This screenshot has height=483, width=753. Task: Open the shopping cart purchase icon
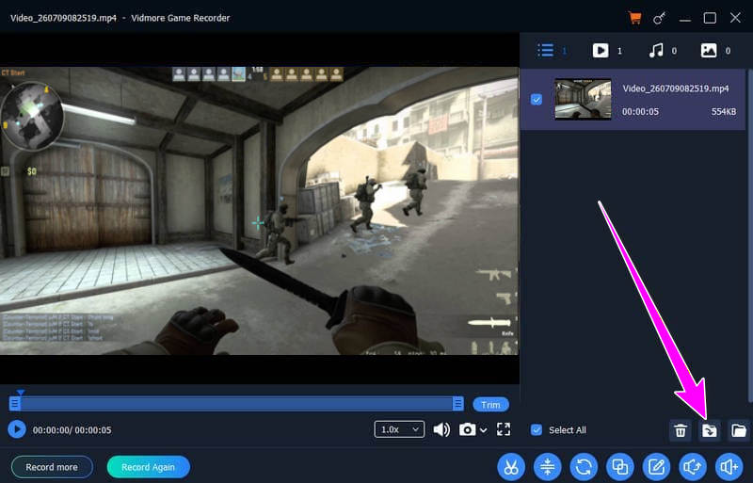coord(634,18)
